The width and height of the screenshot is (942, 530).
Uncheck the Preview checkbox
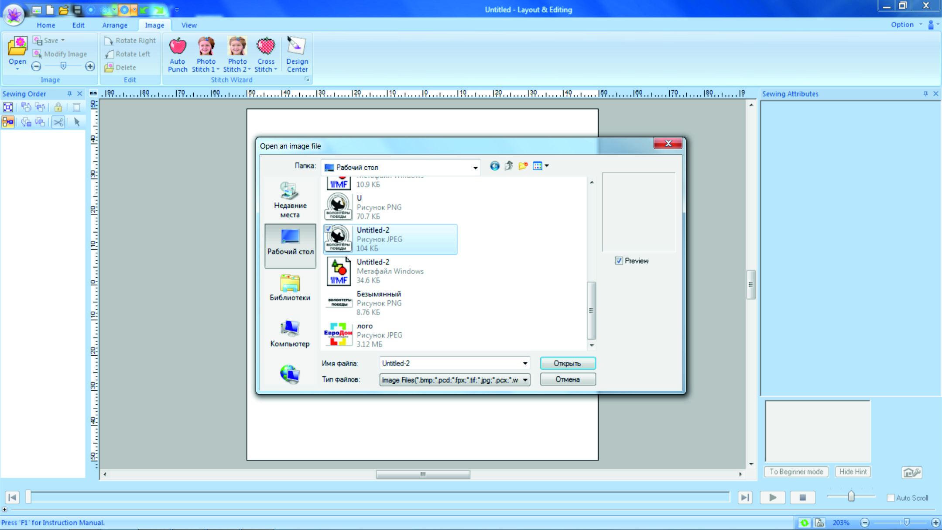click(619, 261)
